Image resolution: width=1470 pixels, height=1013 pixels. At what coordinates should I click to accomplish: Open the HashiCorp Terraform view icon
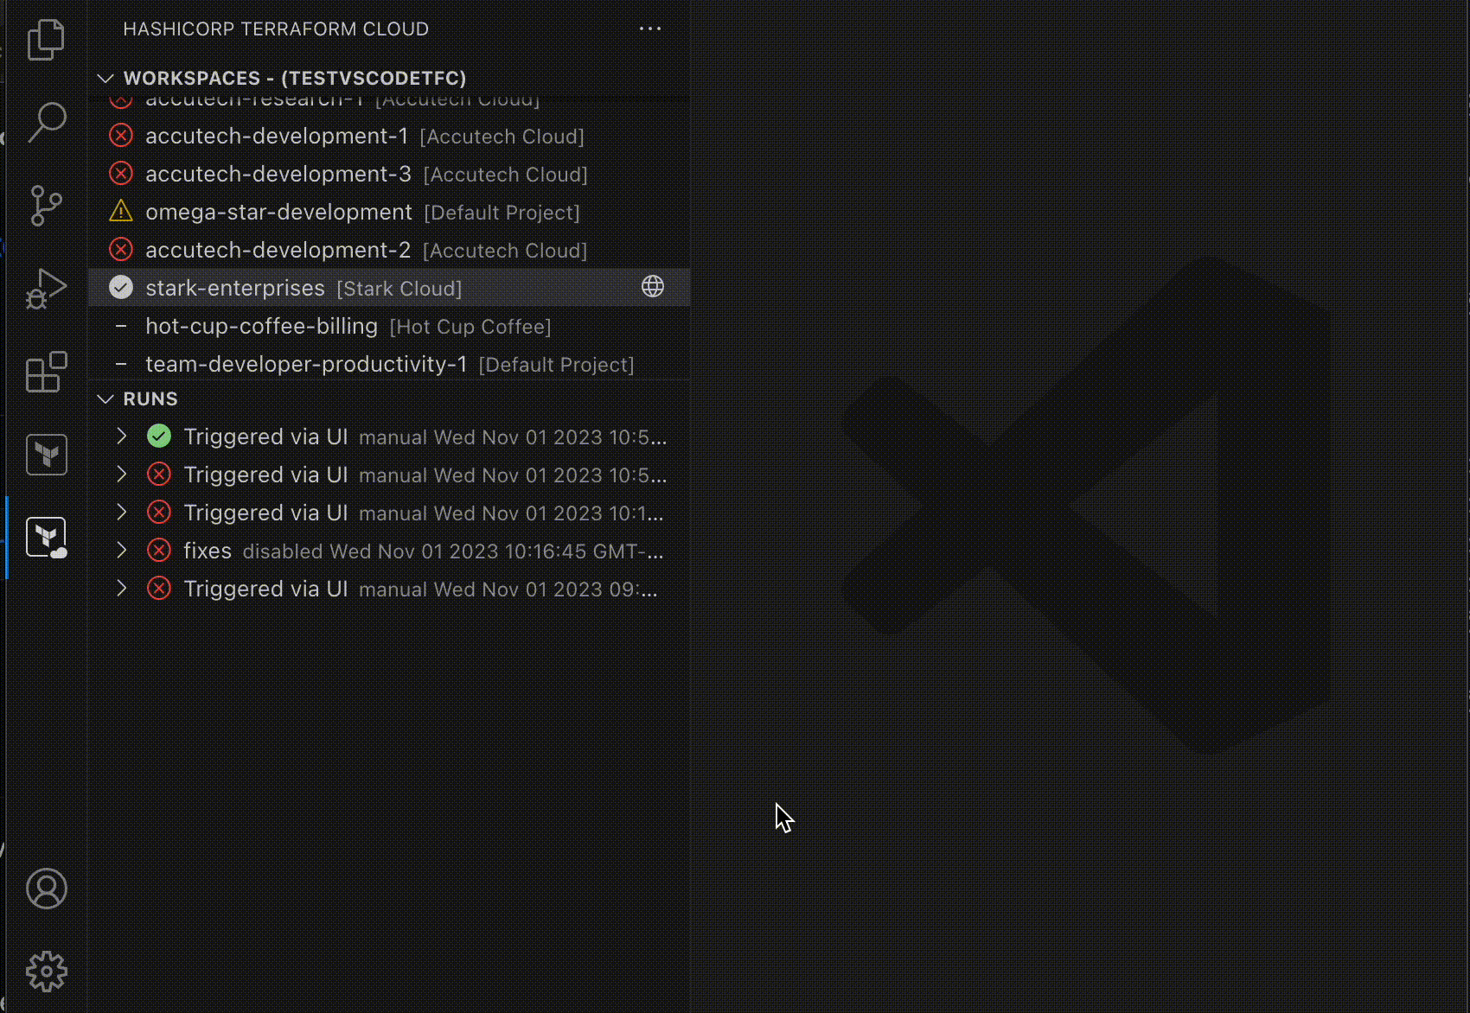click(x=46, y=455)
